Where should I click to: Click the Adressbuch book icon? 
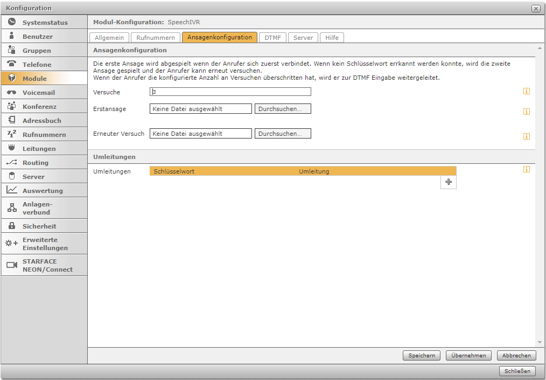click(x=12, y=120)
